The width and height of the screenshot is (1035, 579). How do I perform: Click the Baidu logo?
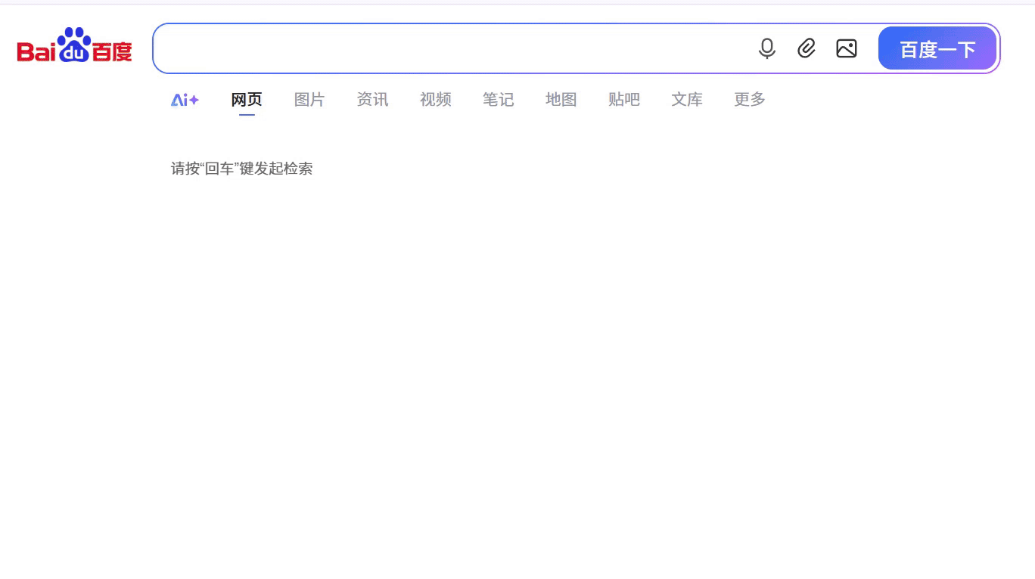75,45
